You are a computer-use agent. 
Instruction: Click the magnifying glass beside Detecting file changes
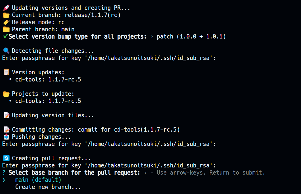pos(6,51)
